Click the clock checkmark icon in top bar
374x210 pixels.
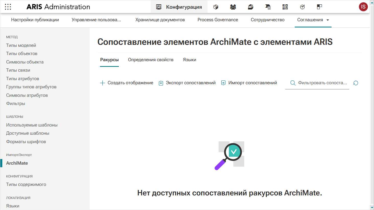pos(302,7)
